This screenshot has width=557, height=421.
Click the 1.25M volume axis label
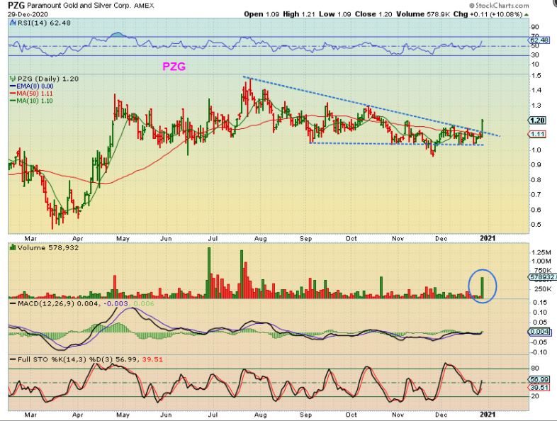[x=541, y=252]
